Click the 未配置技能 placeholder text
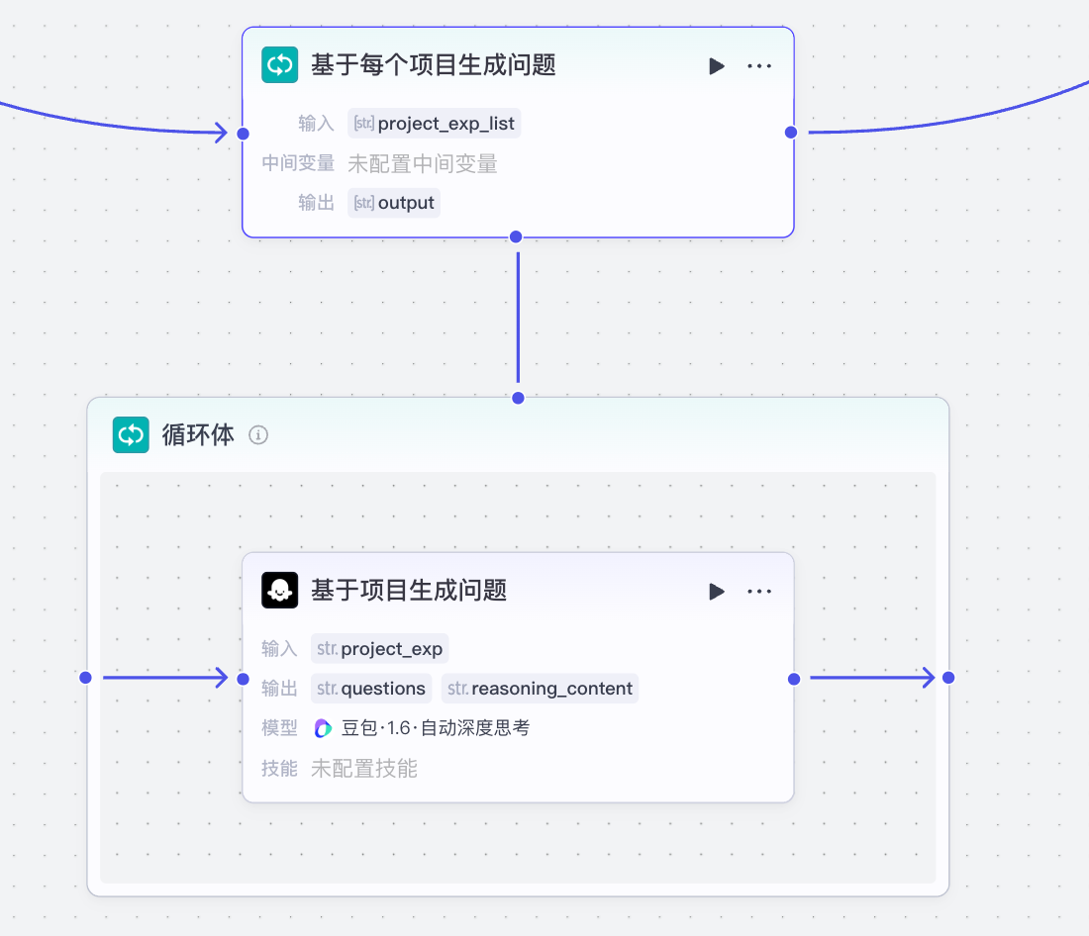 click(364, 769)
